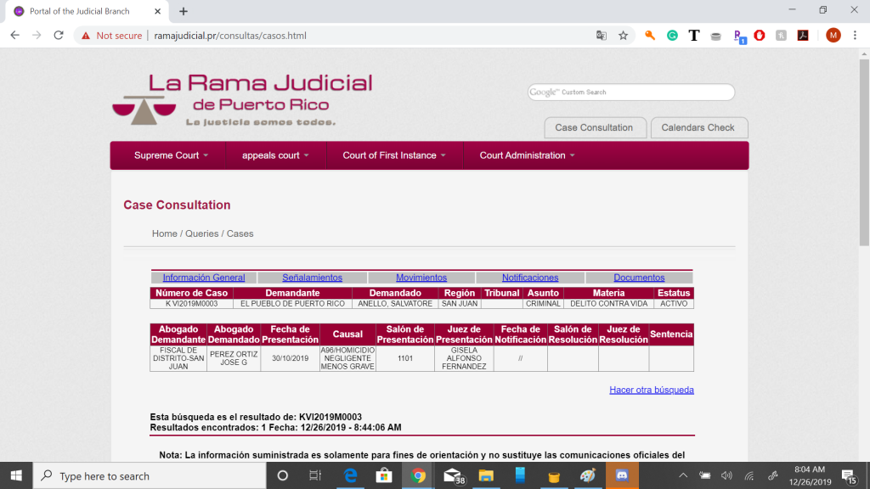Viewport: 870px width, 489px height.
Task: Bookmark this page with the star icon
Action: click(623, 36)
